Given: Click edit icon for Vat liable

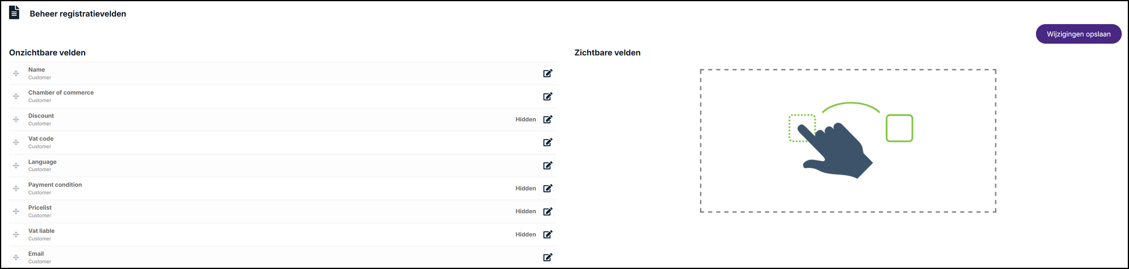Looking at the screenshot, I should [x=547, y=234].
